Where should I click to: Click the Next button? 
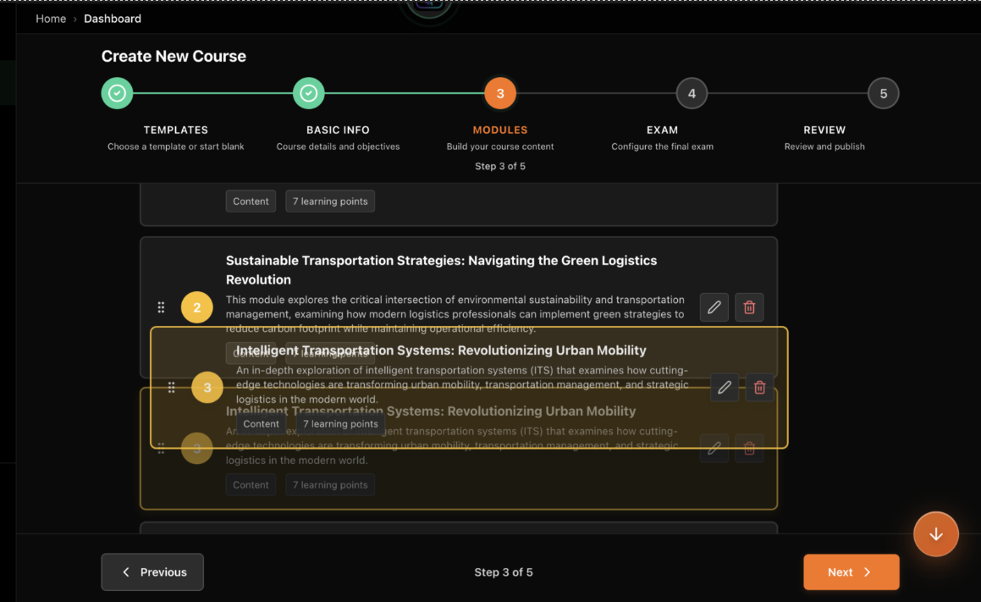point(851,572)
